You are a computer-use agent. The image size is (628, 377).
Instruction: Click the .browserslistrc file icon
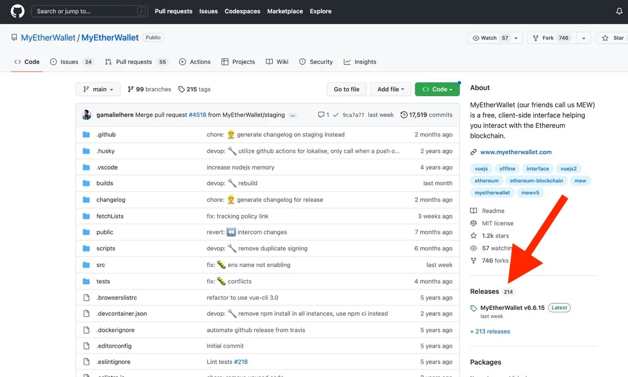click(86, 298)
